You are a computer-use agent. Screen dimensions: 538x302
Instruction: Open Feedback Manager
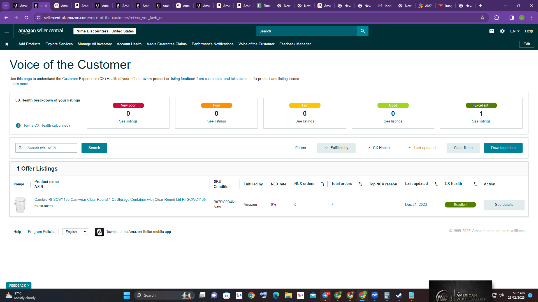pos(295,44)
